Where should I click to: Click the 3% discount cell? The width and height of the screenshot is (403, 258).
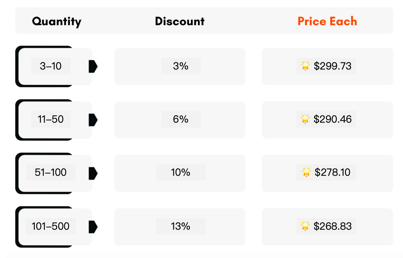(x=181, y=66)
